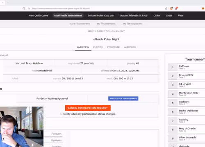Open the Brave shields icon
This screenshot has height=147, width=205.
click(x=171, y=9)
